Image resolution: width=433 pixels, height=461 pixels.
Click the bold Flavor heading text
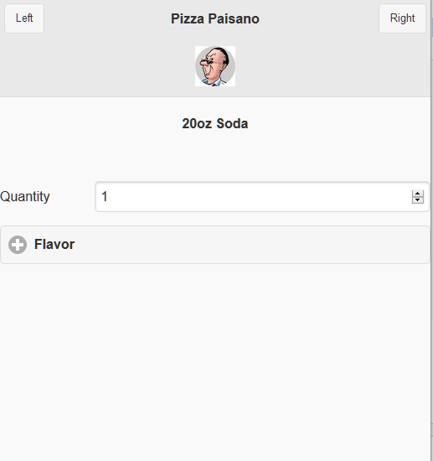(x=54, y=244)
